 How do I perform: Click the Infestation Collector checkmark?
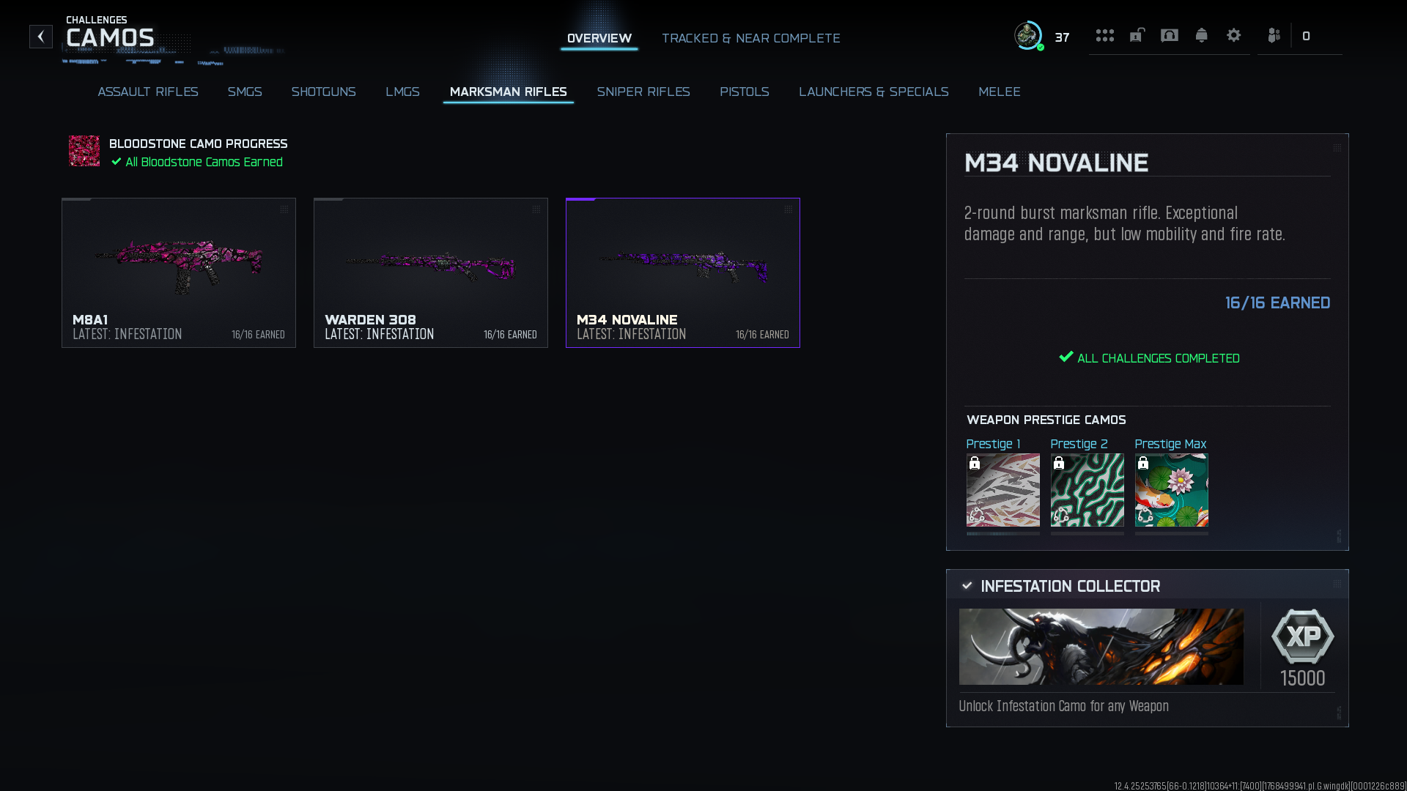coord(967,586)
